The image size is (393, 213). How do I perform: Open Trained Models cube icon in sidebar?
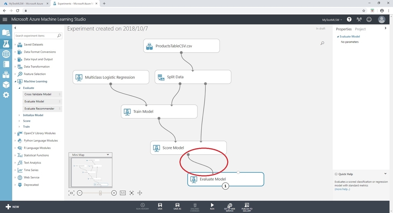tap(6, 85)
